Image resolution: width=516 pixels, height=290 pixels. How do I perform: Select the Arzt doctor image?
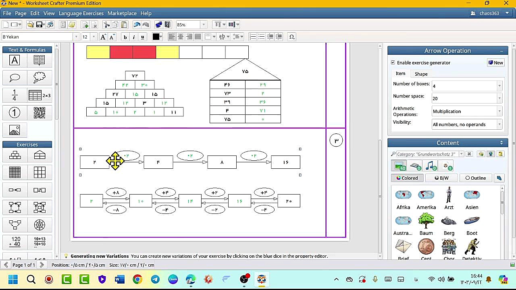pos(449,195)
